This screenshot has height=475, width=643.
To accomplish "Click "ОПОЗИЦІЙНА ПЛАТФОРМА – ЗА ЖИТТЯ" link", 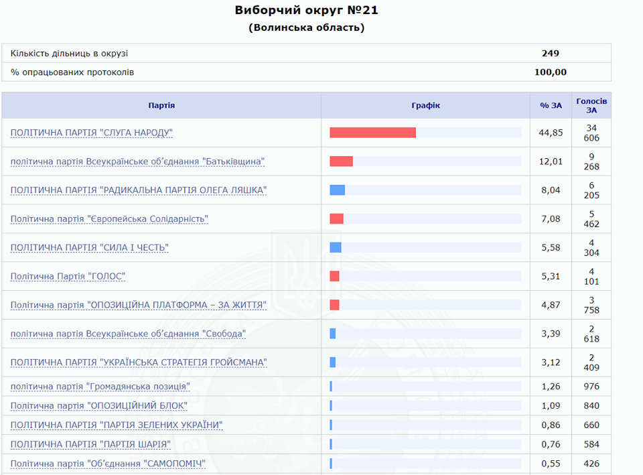I will coord(139,306).
